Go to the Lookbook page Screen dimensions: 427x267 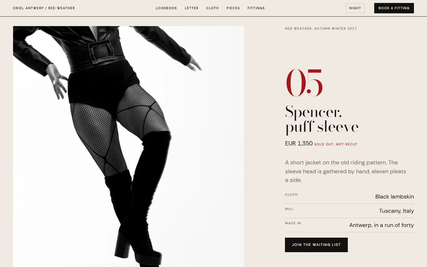click(166, 8)
